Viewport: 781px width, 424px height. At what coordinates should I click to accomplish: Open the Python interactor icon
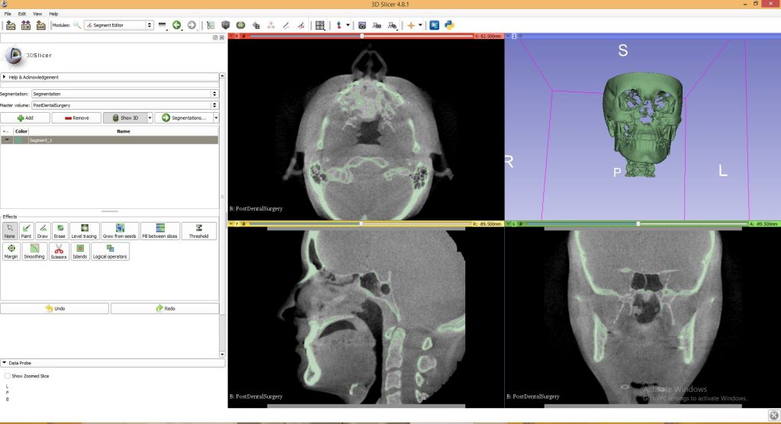point(449,25)
